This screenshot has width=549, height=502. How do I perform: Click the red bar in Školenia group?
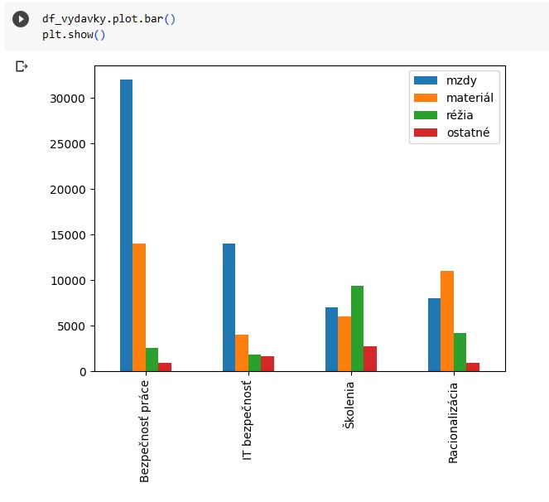point(370,359)
